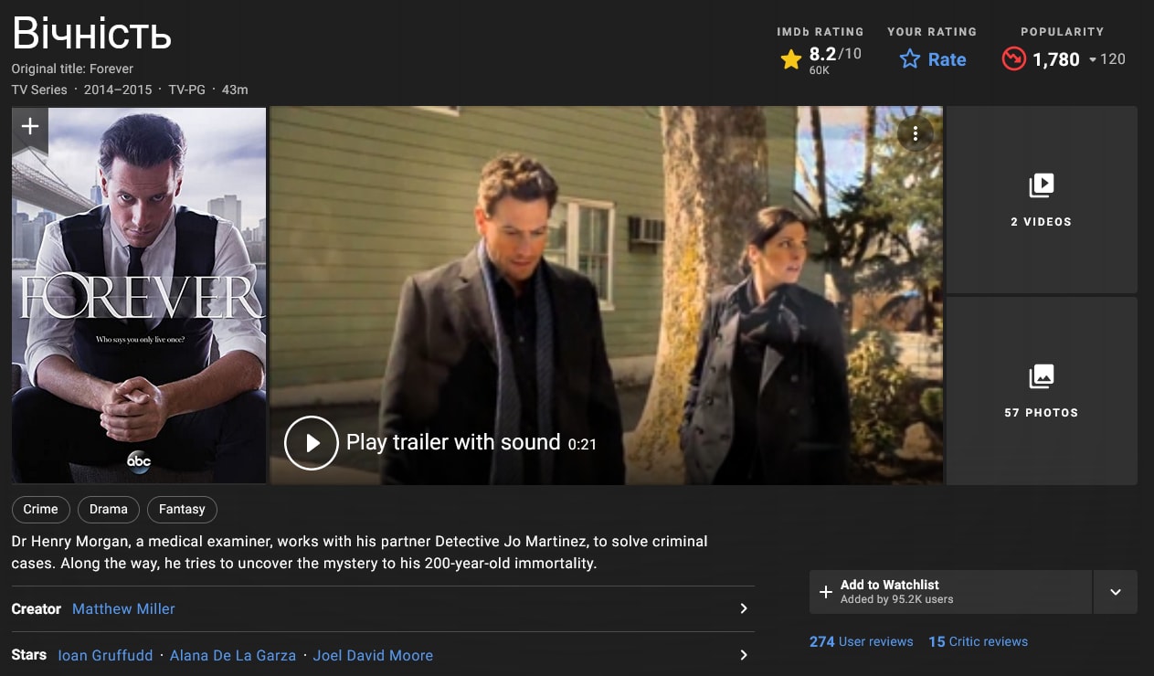The height and width of the screenshot is (676, 1154).
Task: Open the 57 Photos gallery tile
Action: 1042,391
